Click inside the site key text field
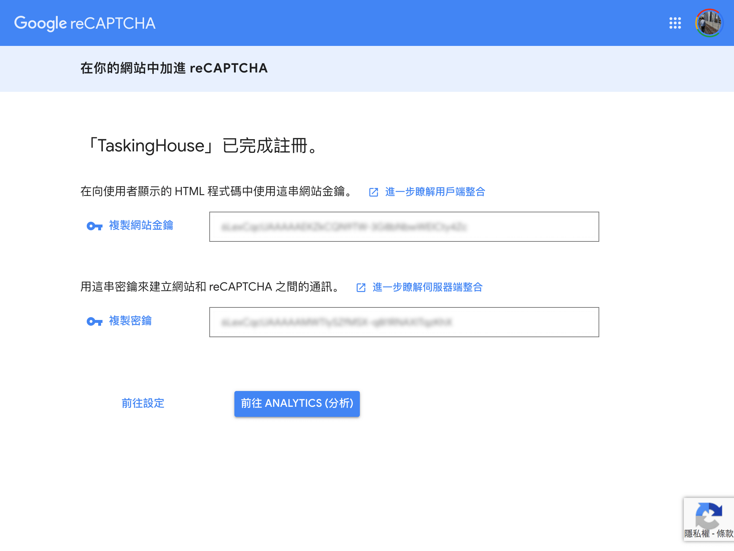This screenshot has width=734, height=551. tap(404, 227)
